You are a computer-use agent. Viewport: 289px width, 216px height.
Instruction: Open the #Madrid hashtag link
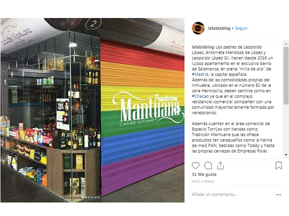coord(200,74)
